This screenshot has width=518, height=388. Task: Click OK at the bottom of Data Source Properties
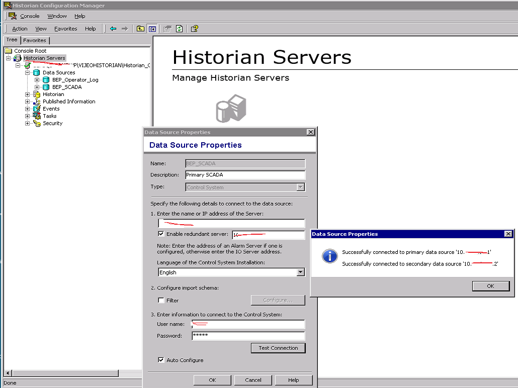coord(212,380)
